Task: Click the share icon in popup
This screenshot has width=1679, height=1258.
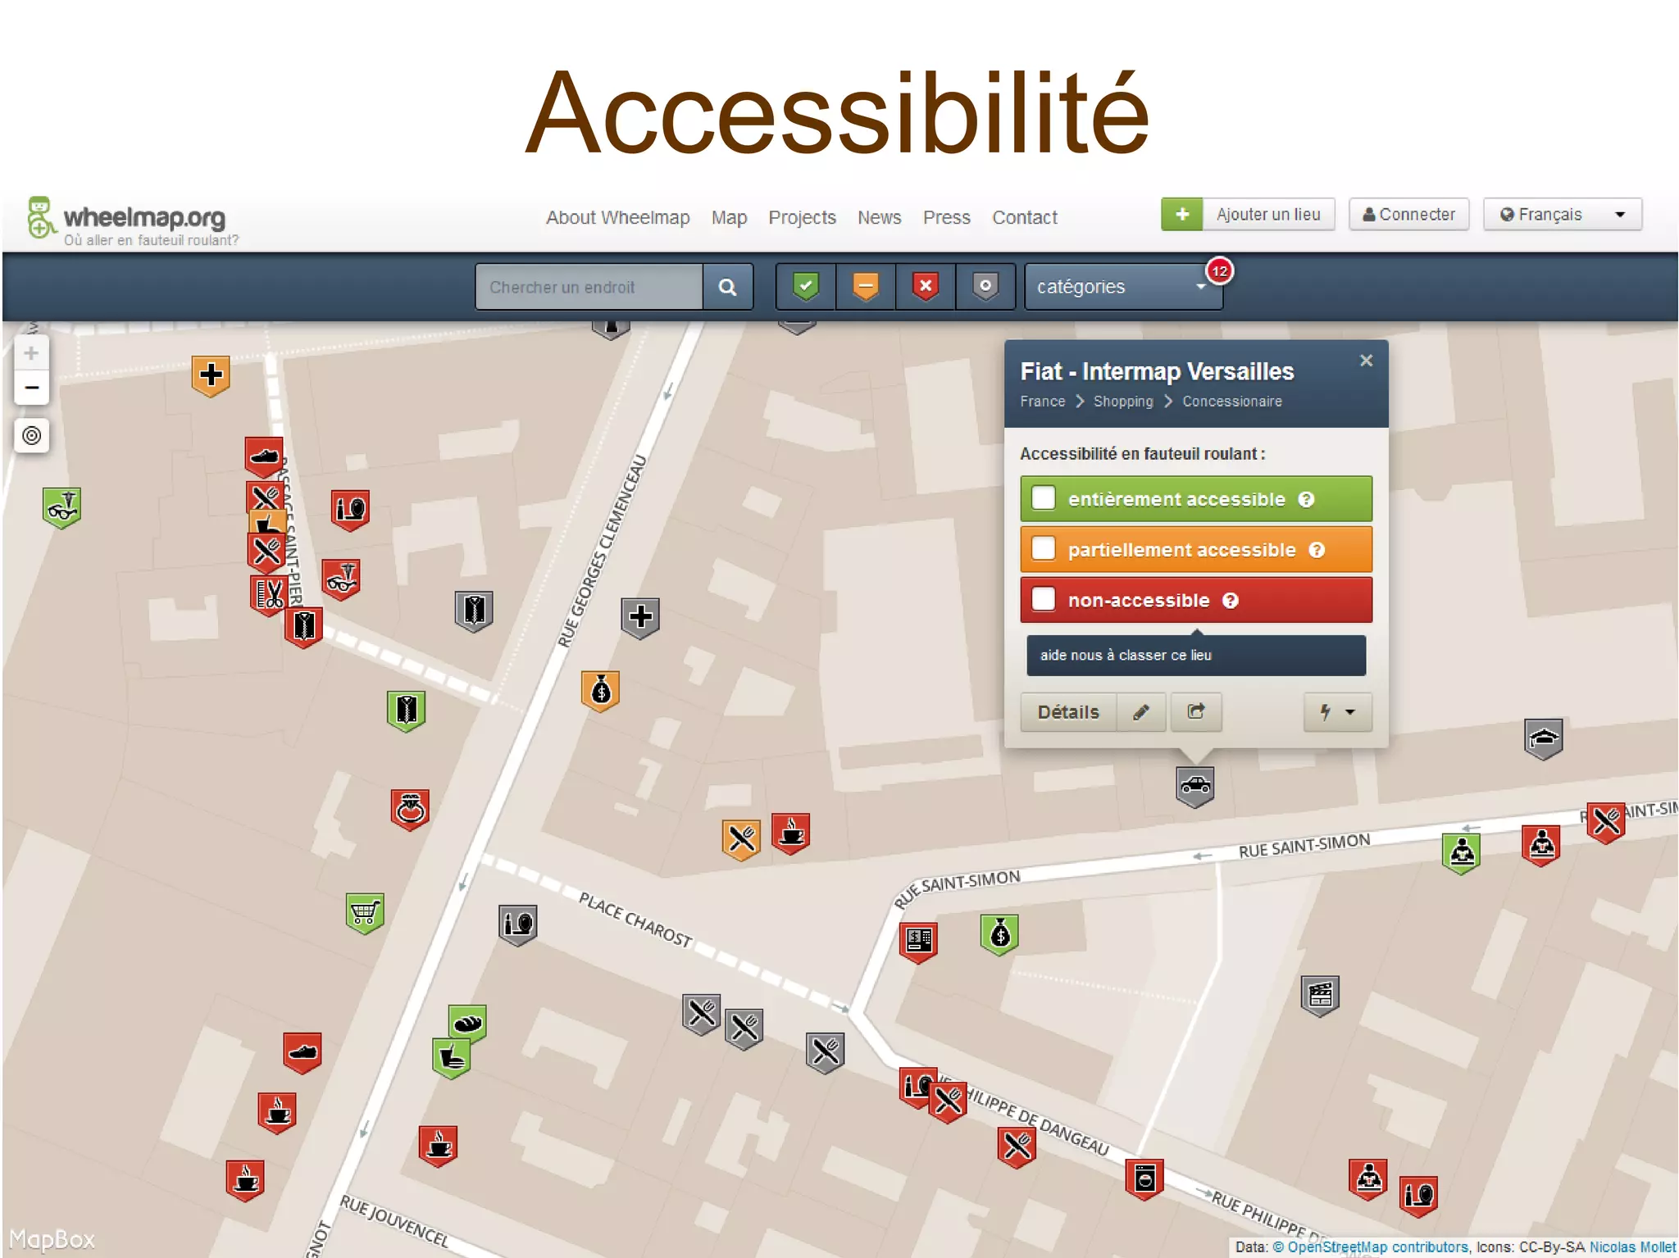Action: tap(1196, 711)
